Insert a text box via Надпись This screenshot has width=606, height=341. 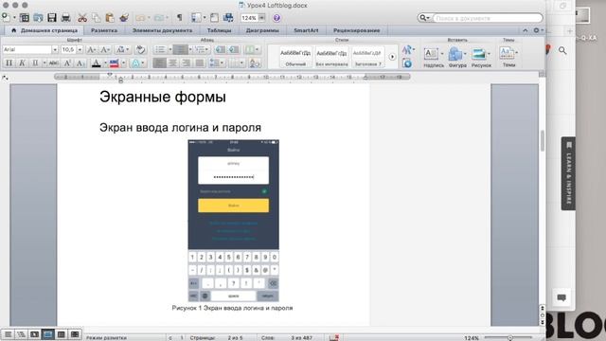pyautogui.click(x=434, y=57)
